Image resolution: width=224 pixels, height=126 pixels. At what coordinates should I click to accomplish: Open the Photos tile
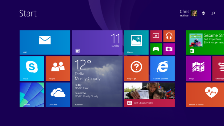136,42
